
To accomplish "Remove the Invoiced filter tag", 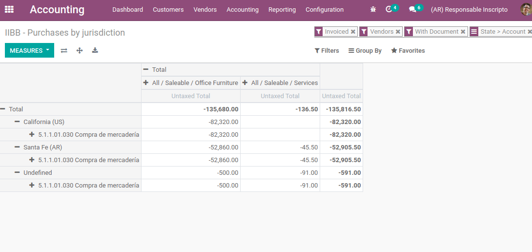I will 353,32.
